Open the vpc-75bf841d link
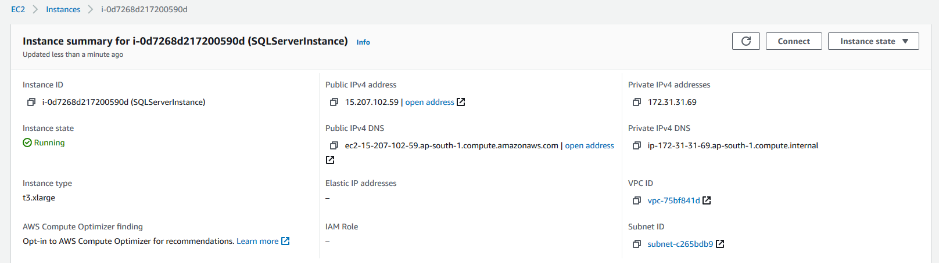This screenshot has height=263, width=939. point(673,200)
